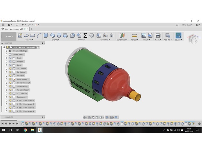202x152 pixels.
Task: Select the Chamfer modify tool
Action: tap(79, 35)
